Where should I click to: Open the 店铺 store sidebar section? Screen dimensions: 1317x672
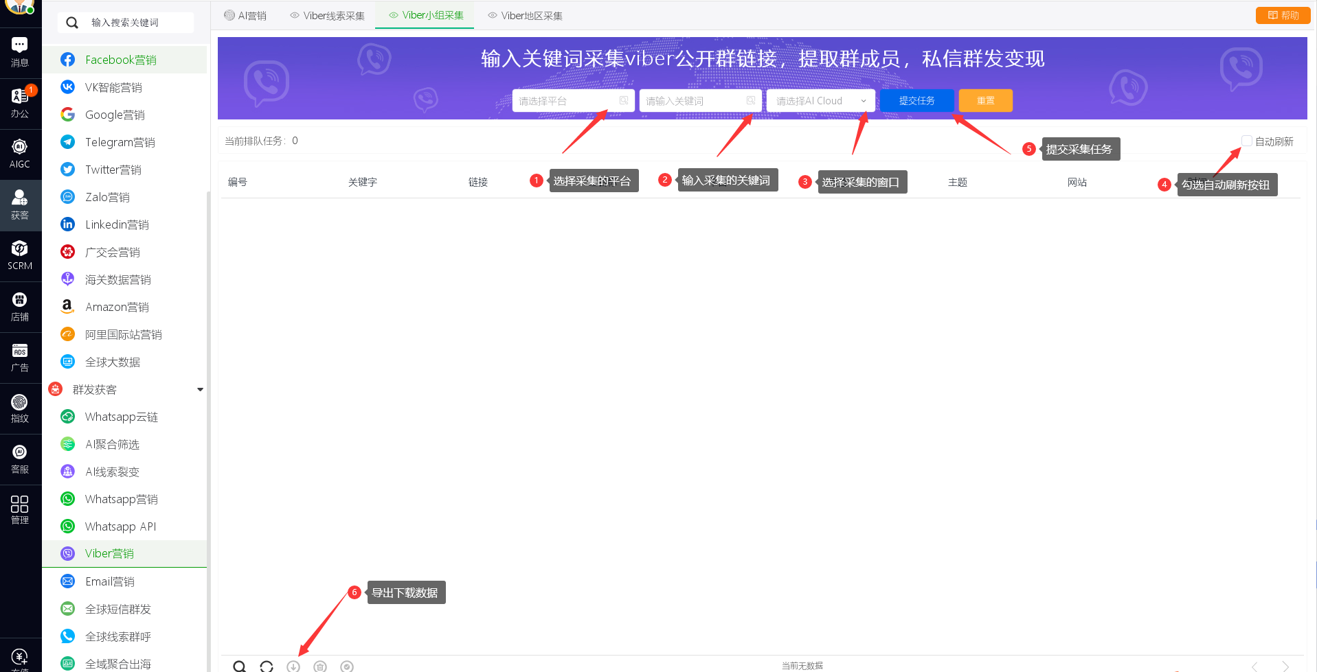click(x=20, y=306)
